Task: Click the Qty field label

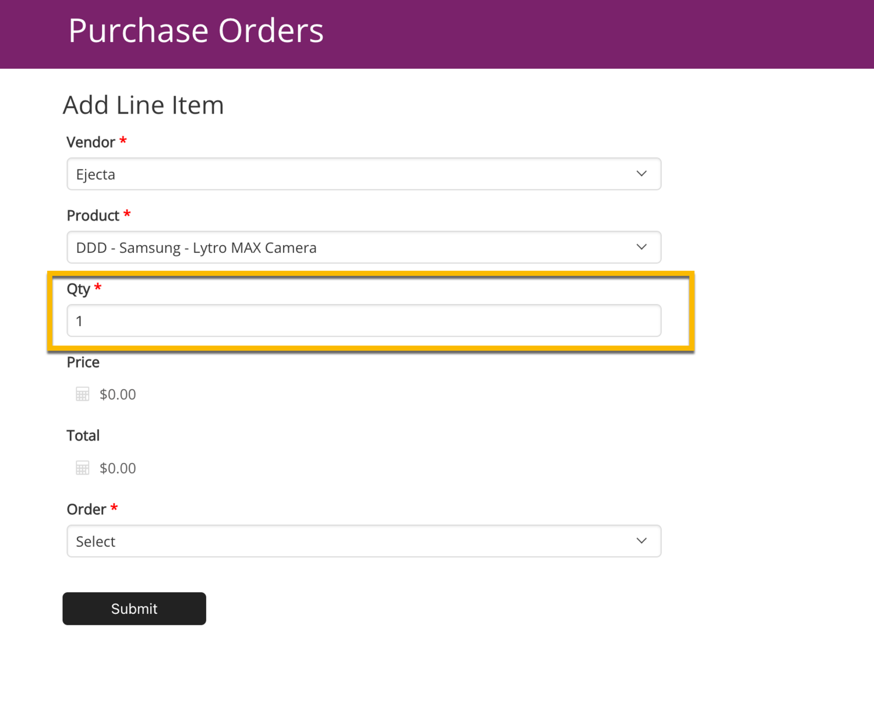Action: coord(79,289)
